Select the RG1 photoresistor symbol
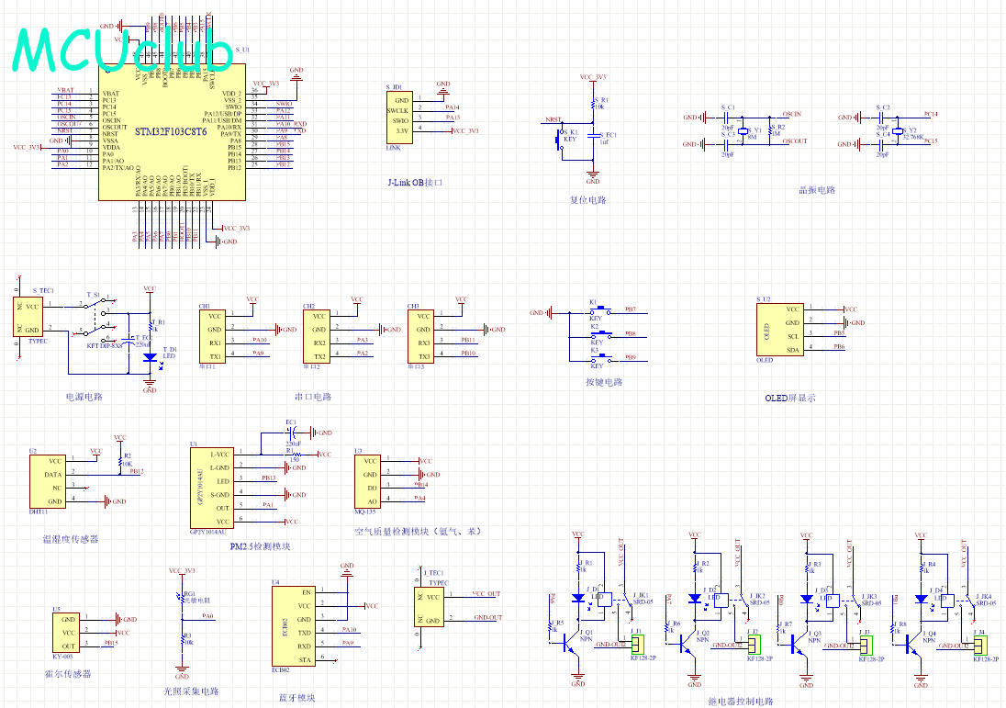Image resolution: width=1006 pixels, height=708 pixels. pyautogui.click(x=182, y=601)
